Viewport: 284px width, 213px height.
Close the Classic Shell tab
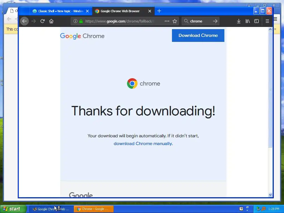coord(87,11)
